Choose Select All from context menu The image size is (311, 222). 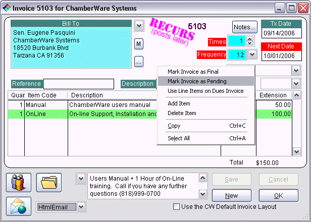[206, 138]
